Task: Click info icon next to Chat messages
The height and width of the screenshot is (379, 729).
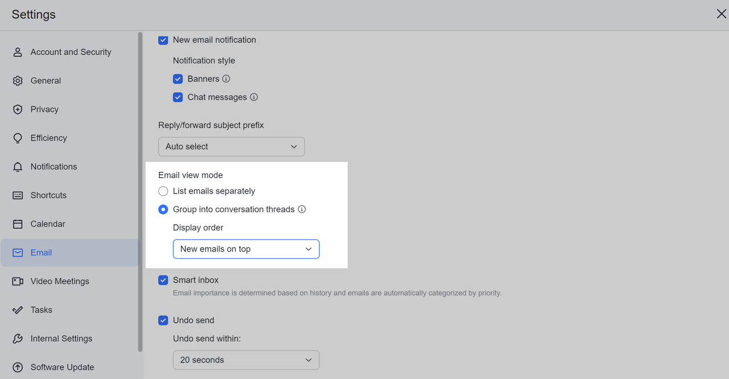Action: [254, 97]
